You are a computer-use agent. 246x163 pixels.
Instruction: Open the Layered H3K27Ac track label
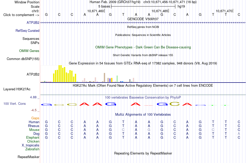pyautogui.click(x=17, y=89)
